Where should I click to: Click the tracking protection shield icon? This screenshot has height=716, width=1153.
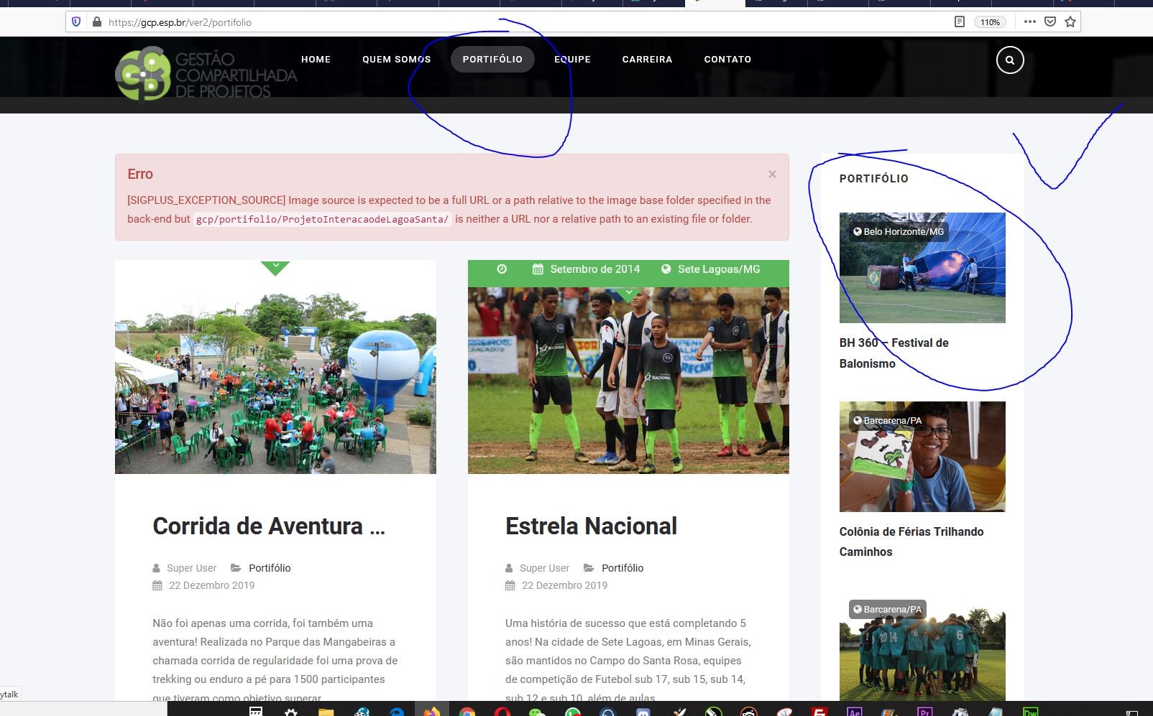click(76, 22)
